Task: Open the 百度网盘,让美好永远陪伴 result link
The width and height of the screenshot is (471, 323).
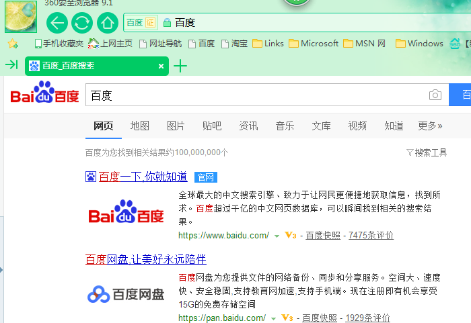Action: (x=145, y=259)
